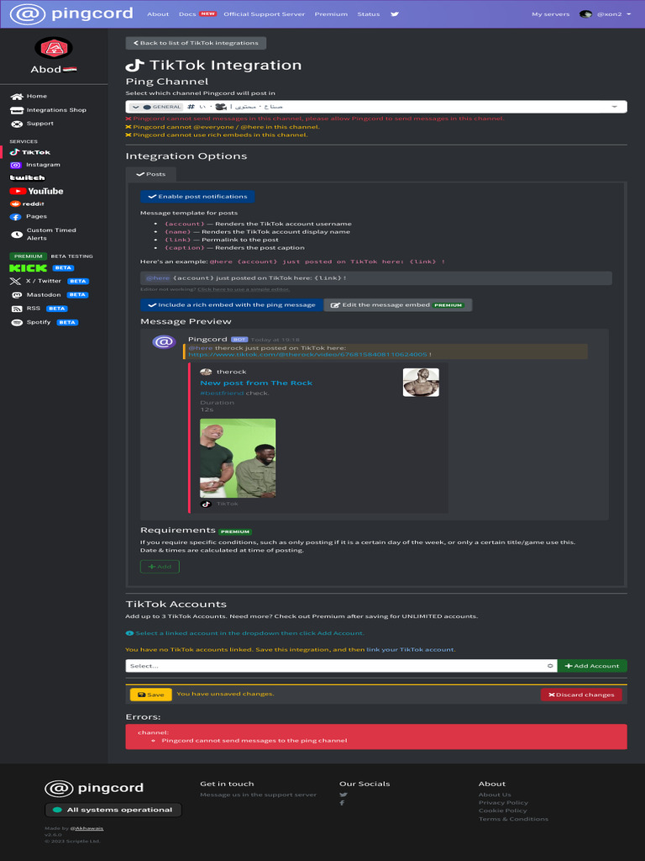Viewport: 645px width, 861px height.
Task: Open the Kick beta integration logo
Action: [28, 268]
